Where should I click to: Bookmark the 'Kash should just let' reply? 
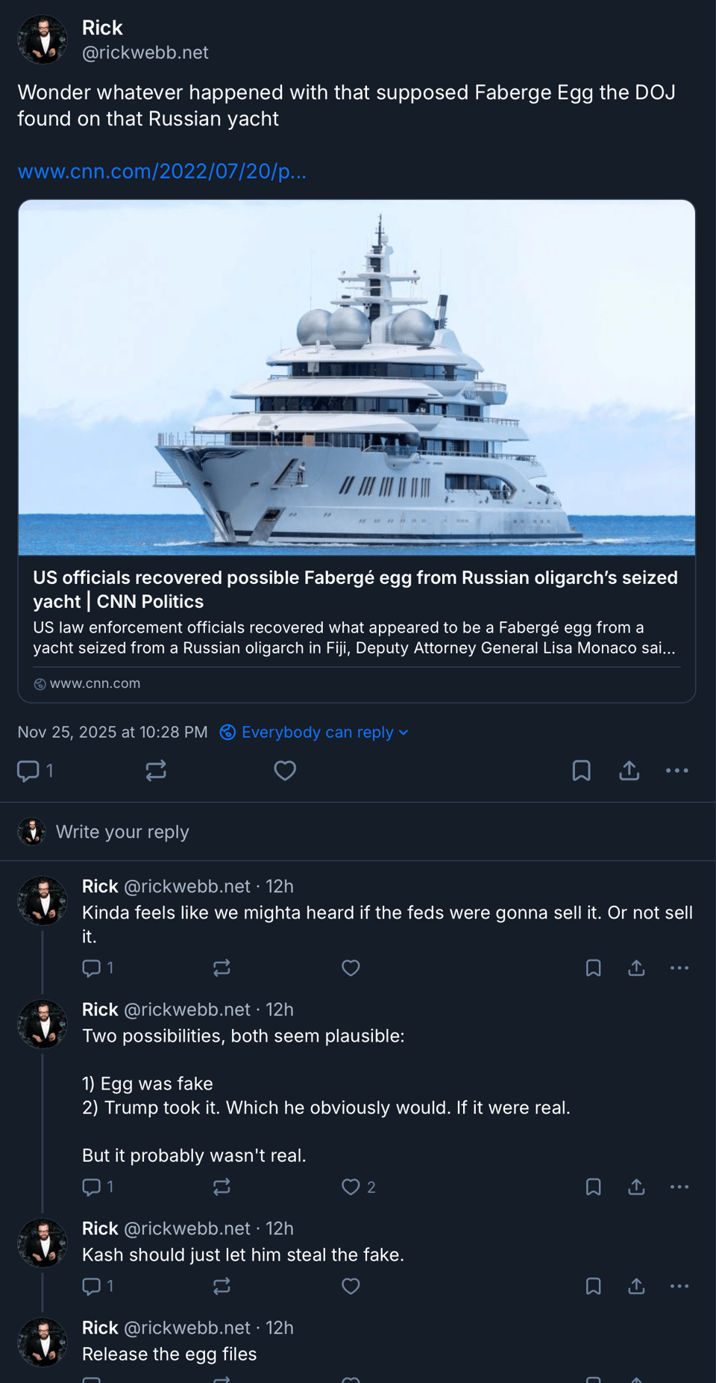[x=593, y=1286]
